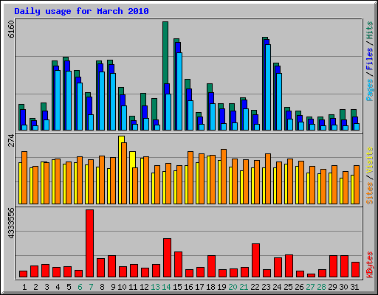378x295 pixels.
Task: Click day label 2 on the axis
Action: click(x=35, y=287)
